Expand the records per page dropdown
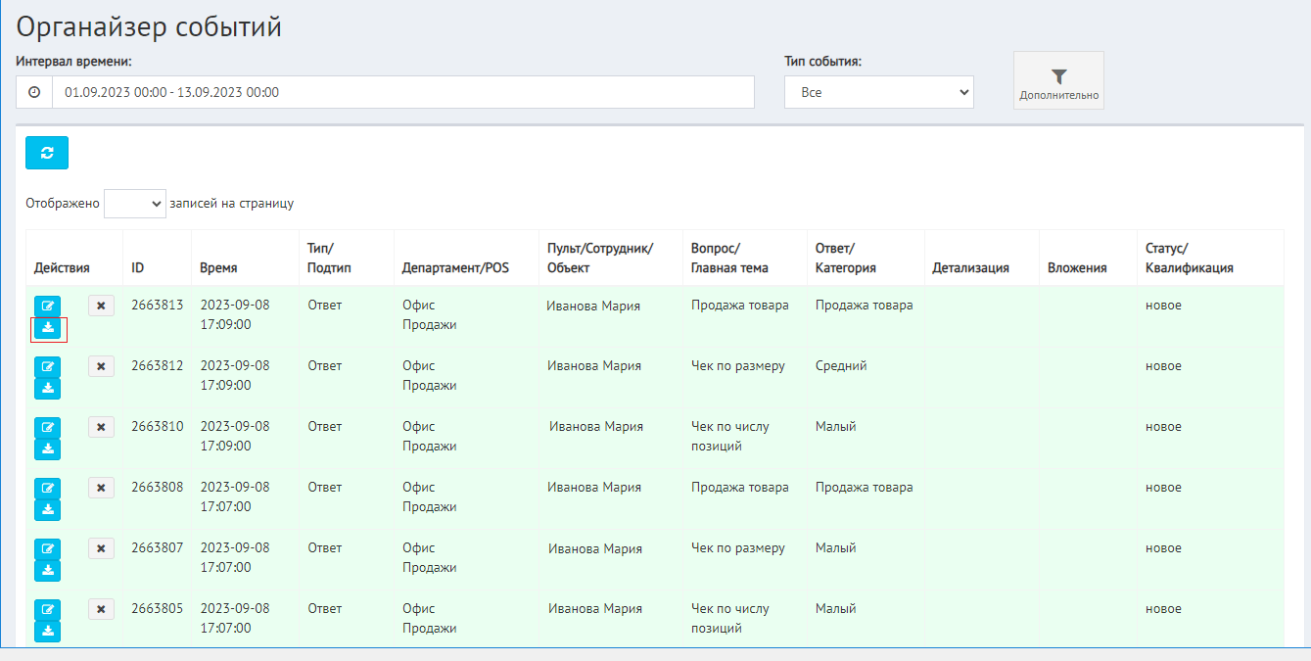This screenshot has width=1311, height=661. pyautogui.click(x=135, y=204)
